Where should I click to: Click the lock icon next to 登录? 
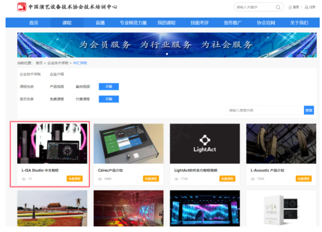tap(290, 7)
